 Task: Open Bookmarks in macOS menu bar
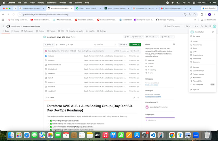[51, 3]
